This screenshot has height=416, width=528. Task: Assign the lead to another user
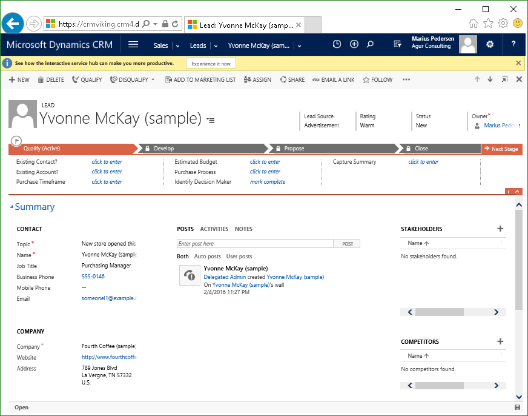pyautogui.click(x=257, y=79)
